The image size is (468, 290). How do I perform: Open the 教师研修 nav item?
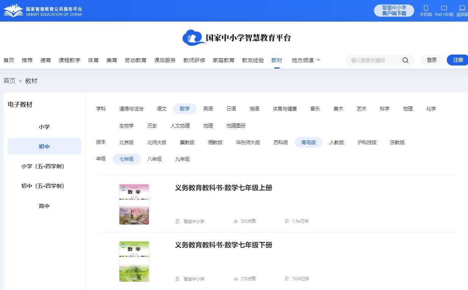click(194, 60)
